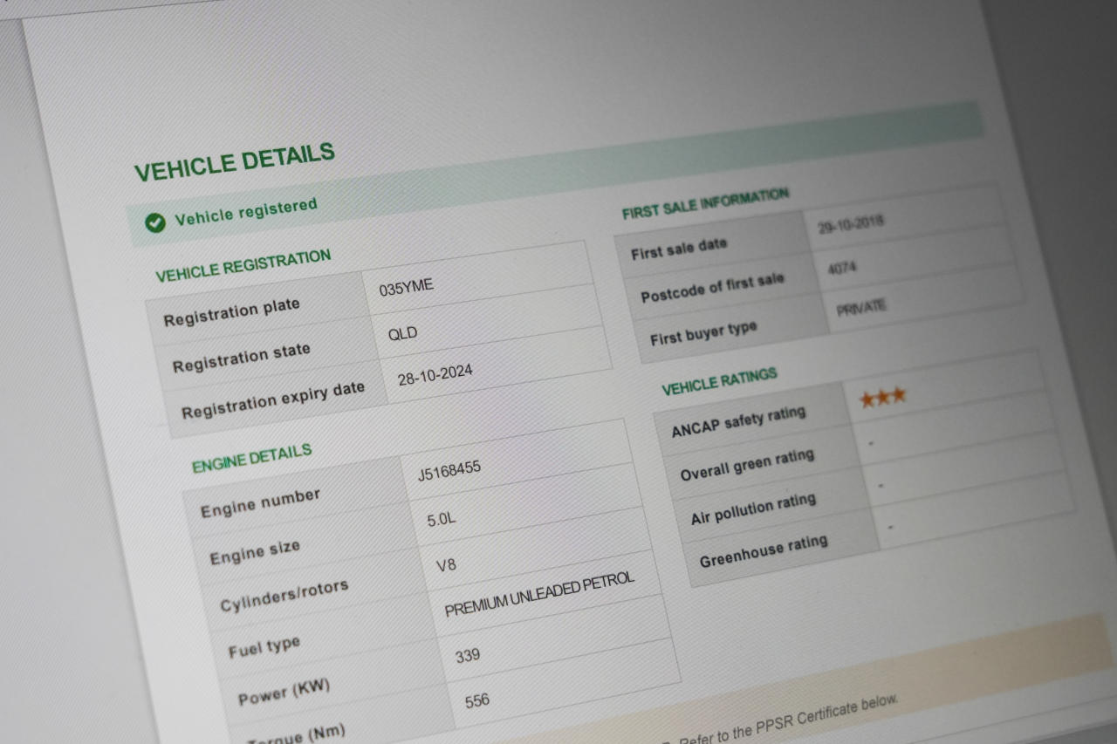Select the Air pollution rating label
1117x744 pixels.
coord(753,509)
